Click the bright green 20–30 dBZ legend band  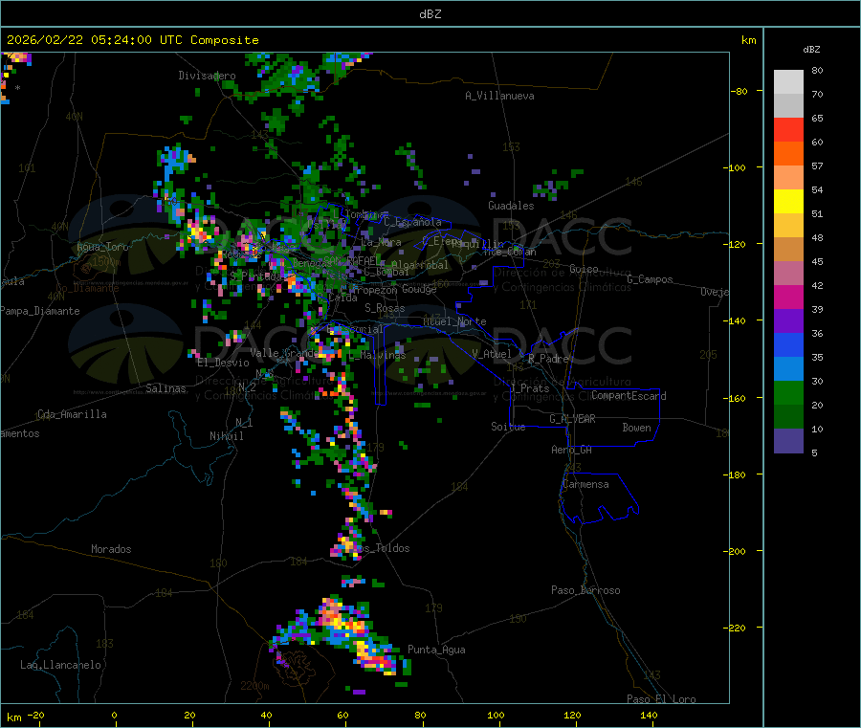point(788,392)
